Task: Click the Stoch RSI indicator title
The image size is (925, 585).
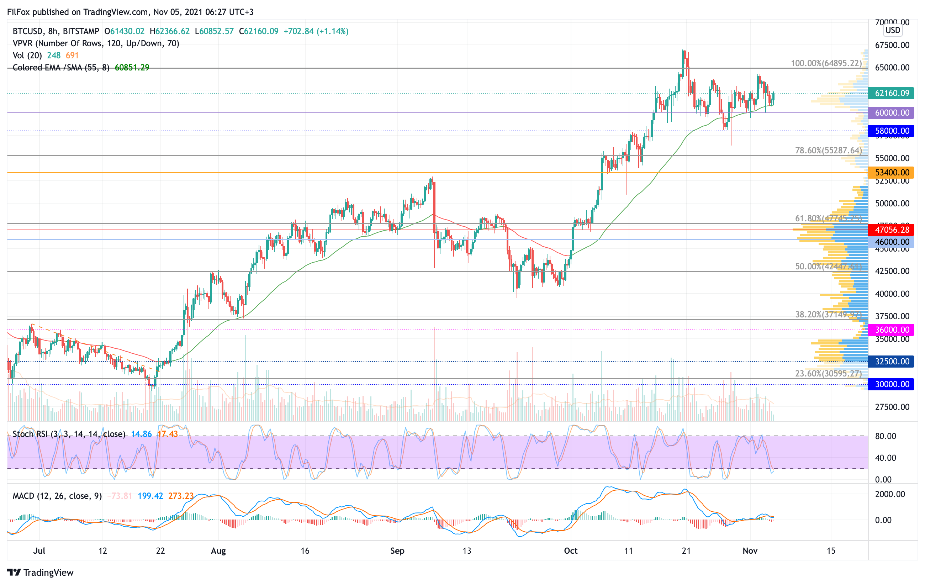Action: coord(69,434)
